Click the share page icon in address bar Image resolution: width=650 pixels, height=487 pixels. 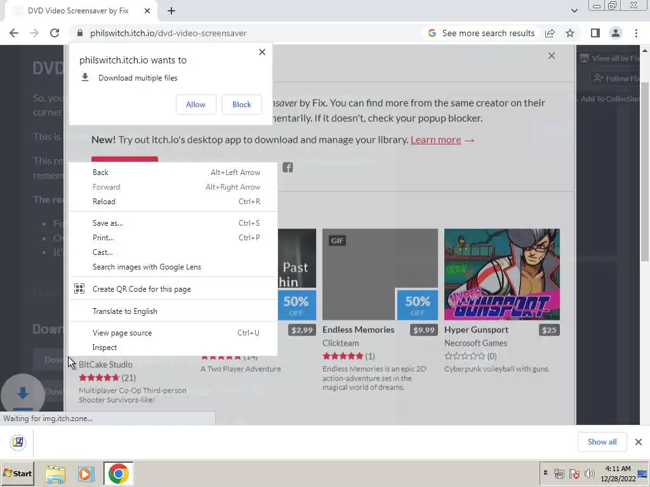(x=550, y=33)
